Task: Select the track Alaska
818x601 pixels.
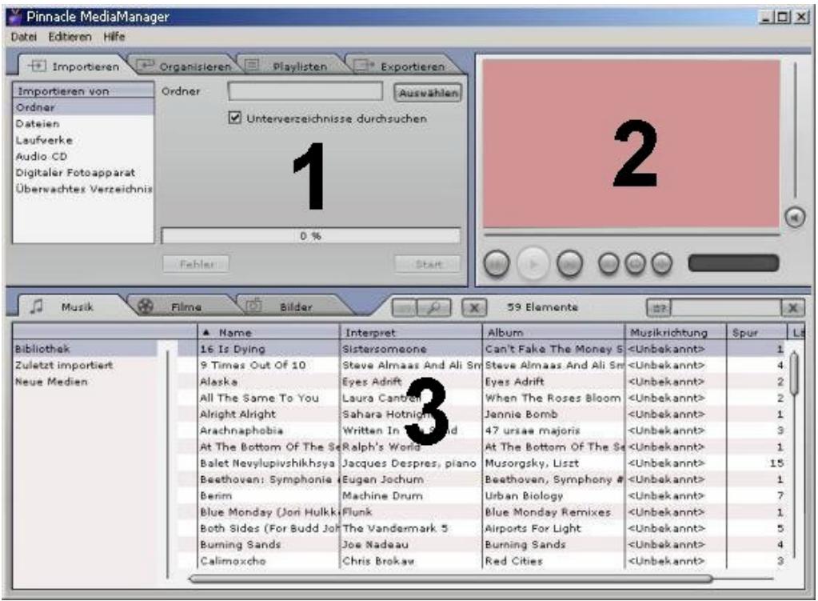Action: click(x=218, y=382)
